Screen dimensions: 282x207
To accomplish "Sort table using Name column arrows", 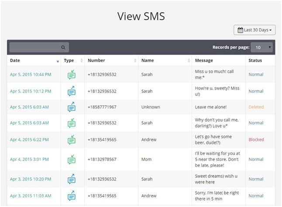I will (189, 60).
